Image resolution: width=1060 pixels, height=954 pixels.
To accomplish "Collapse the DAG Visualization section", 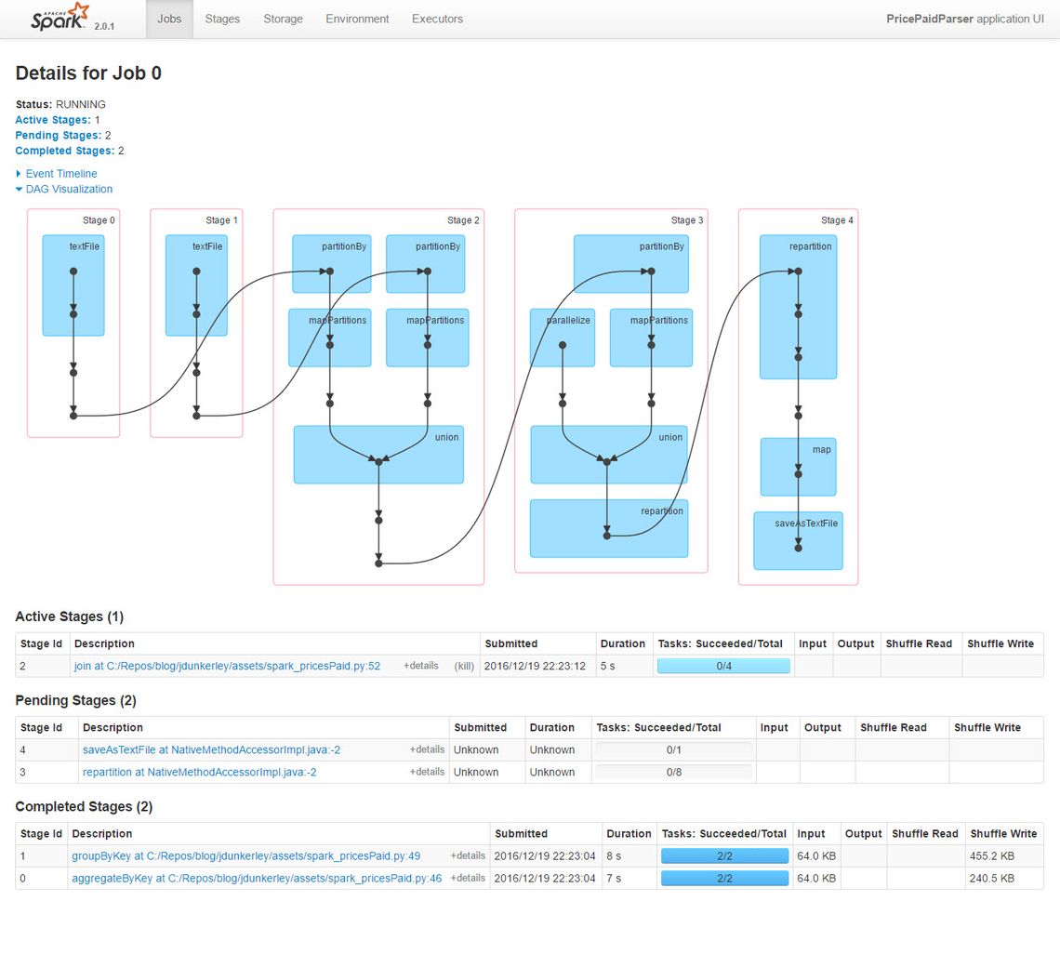I will pos(68,189).
